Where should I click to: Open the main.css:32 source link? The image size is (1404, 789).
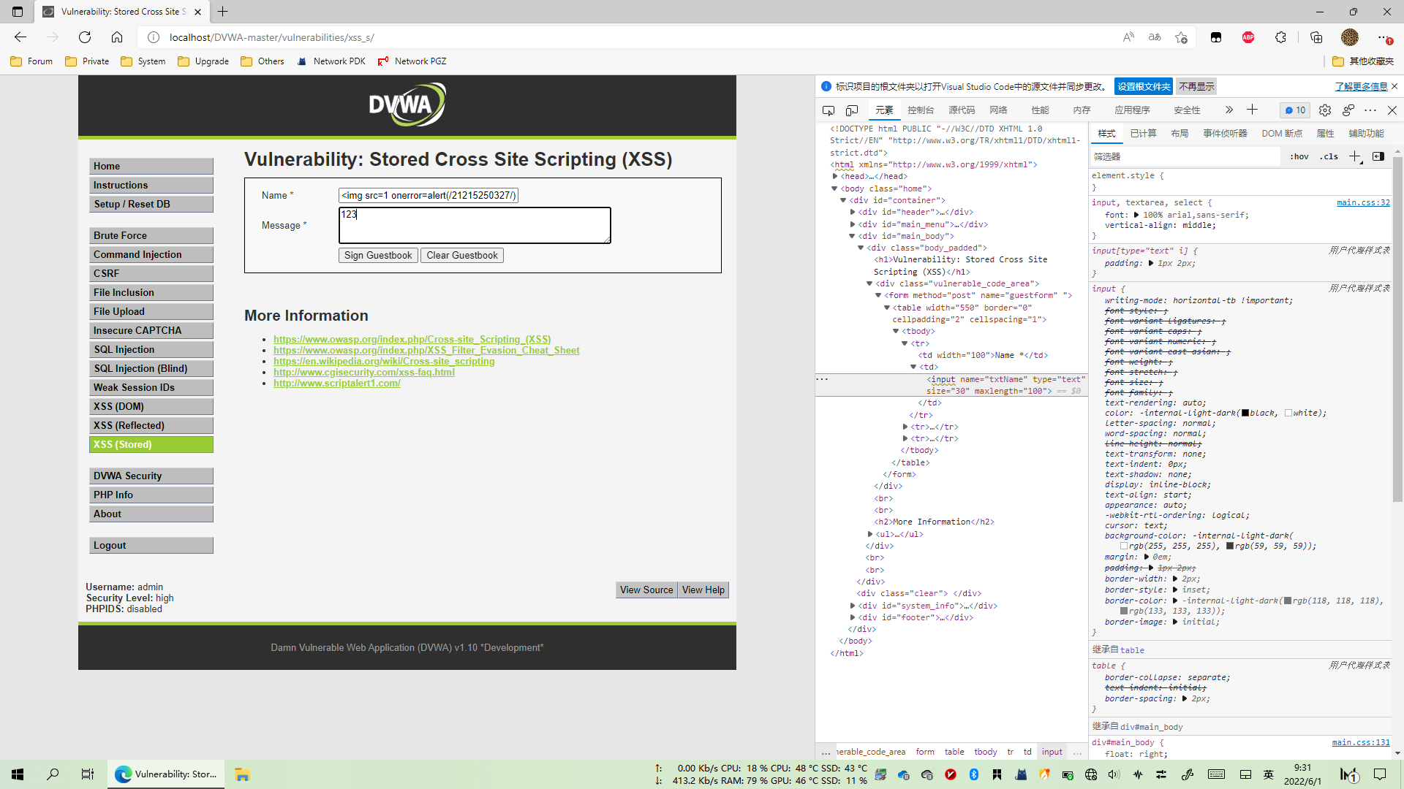(1363, 202)
